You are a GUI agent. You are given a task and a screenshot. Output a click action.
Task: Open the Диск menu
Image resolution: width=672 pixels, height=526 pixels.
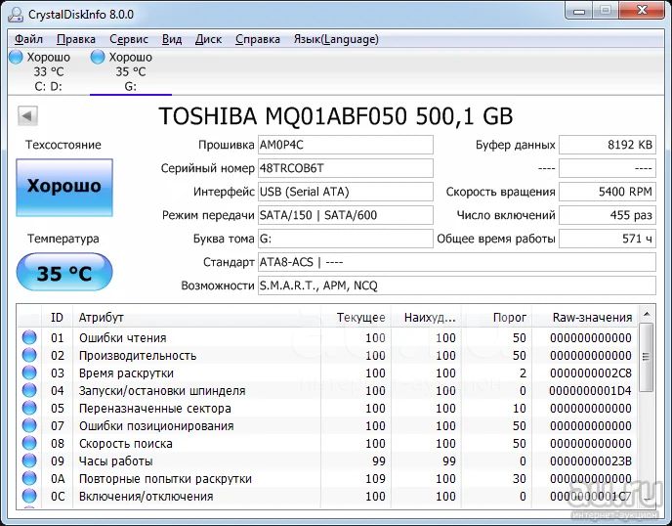[208, 39]
